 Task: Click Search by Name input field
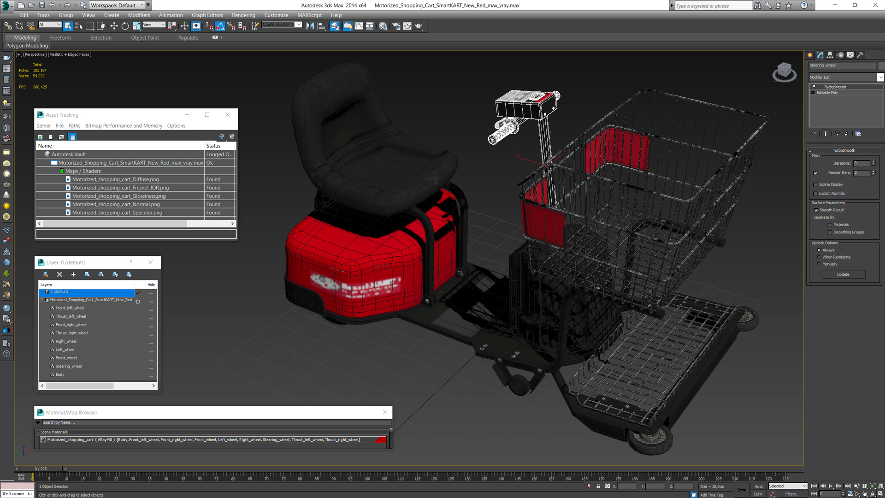tap(213, 422)
